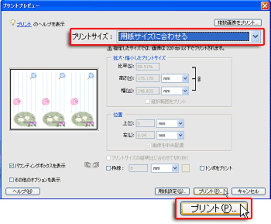Uncheck the バウンディングボックスを表示 checkbox
Screen dimensions: 271x224
click(12, 166)
